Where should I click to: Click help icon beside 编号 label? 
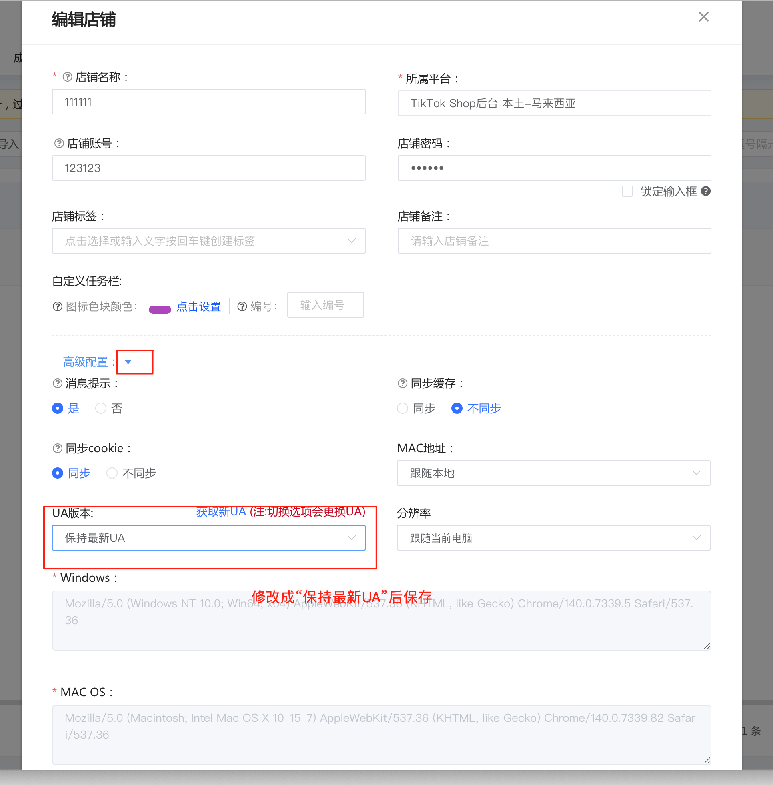pyautogui.click(x=242, y=306)
